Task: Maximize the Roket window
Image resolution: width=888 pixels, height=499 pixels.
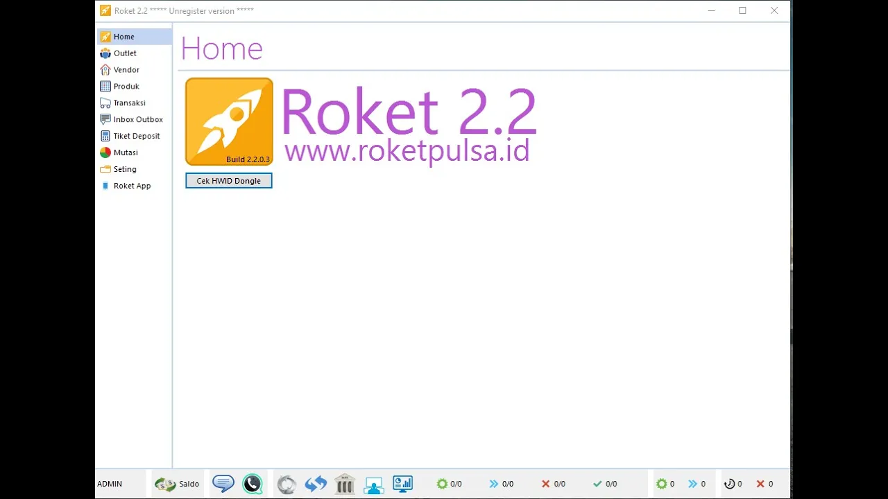Action: click(742, 10)
